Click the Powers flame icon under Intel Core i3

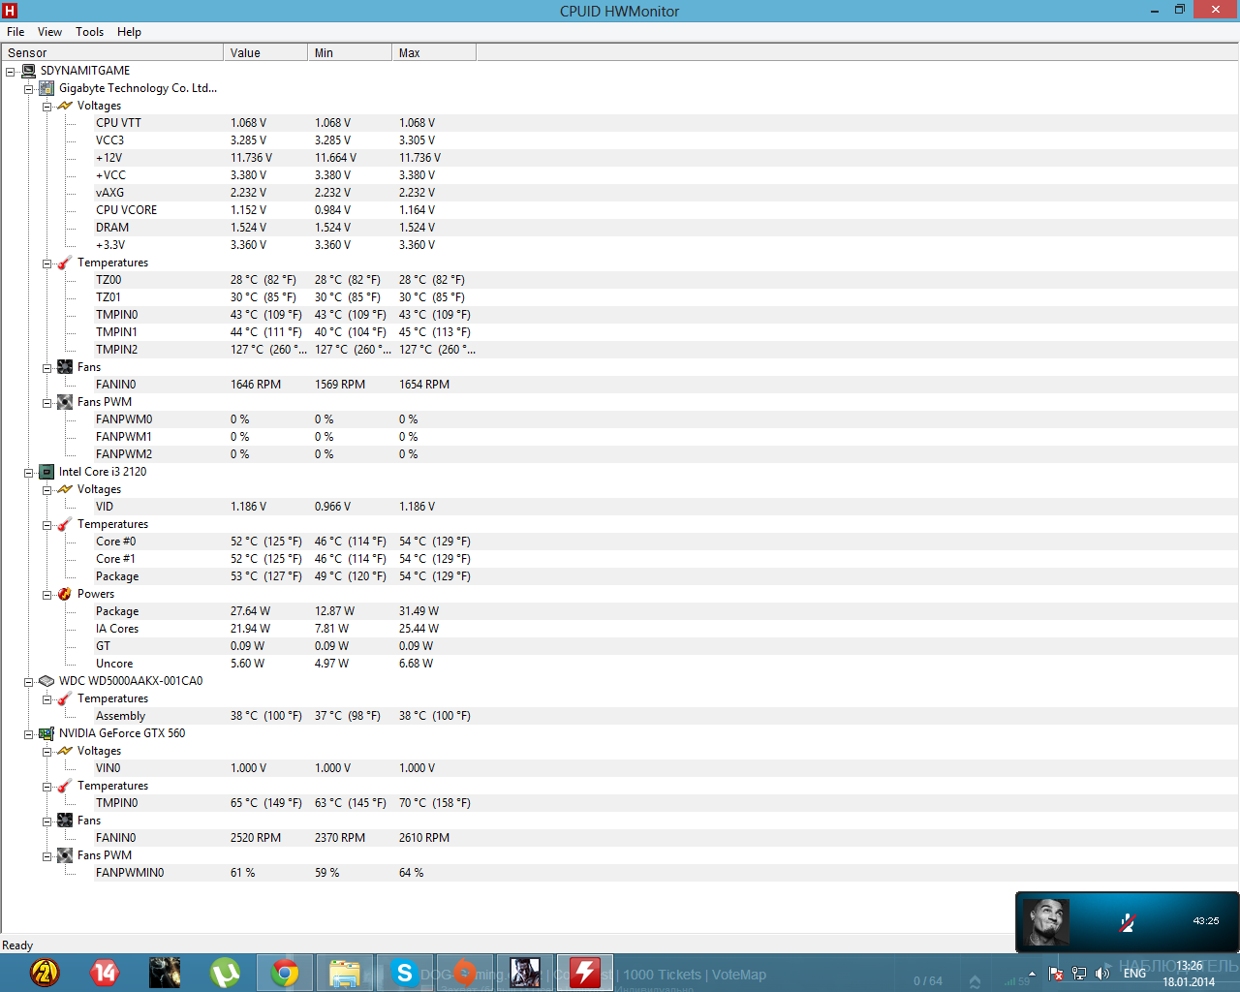[65, 594]
